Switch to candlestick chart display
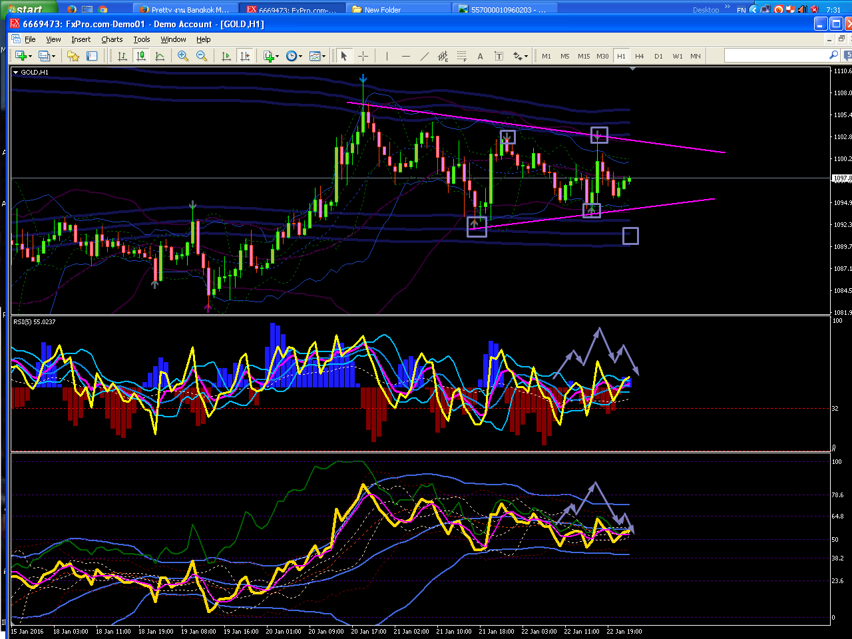The height and width of the screenshot is (639, 852). pos(141,56)
